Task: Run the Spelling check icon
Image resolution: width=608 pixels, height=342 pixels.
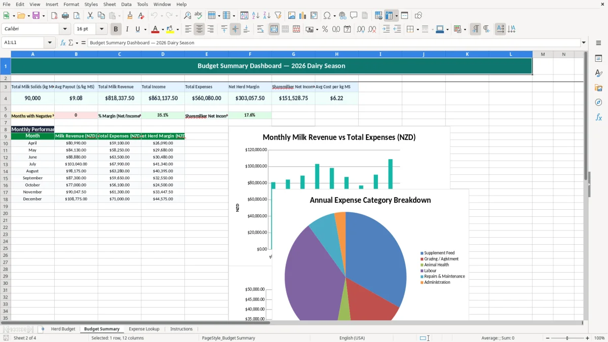Action: [x=199, y=16]
